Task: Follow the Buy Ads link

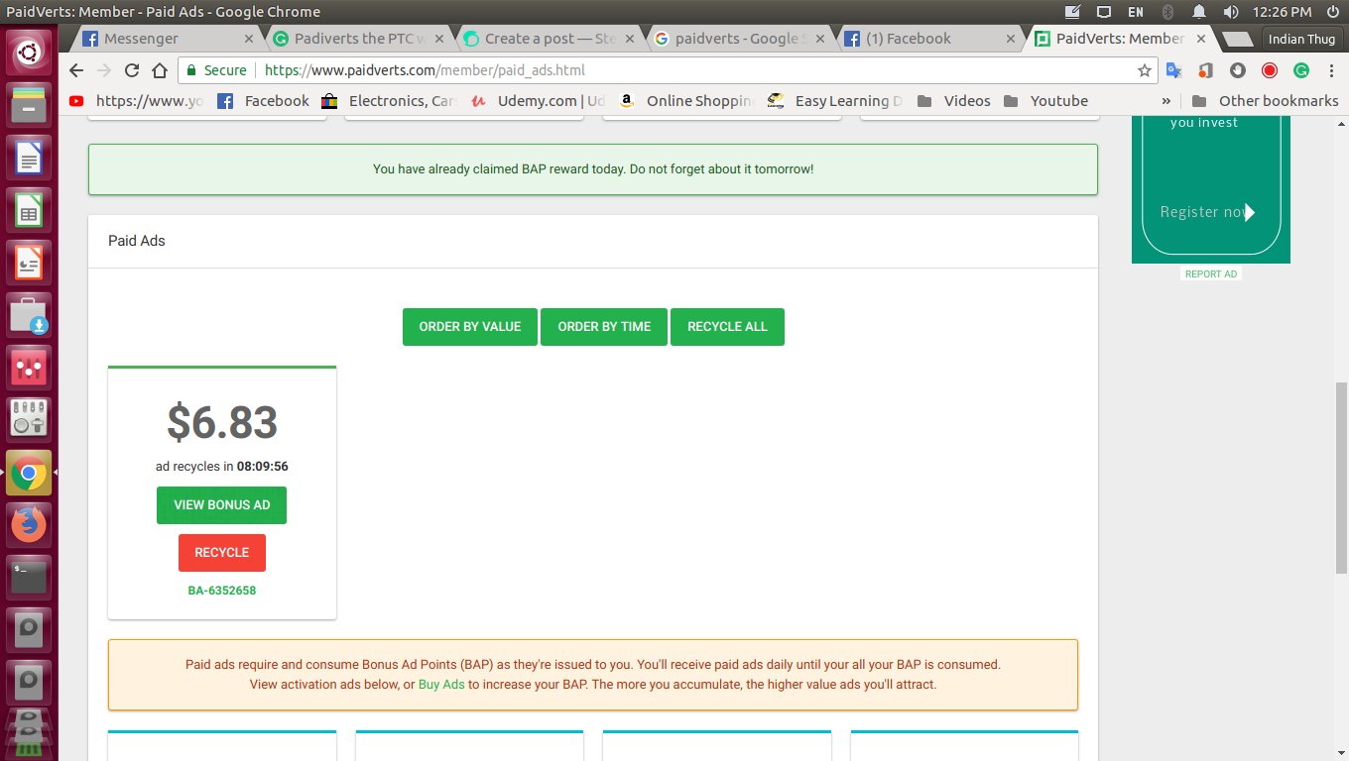Action: click(x=441, y=685)
